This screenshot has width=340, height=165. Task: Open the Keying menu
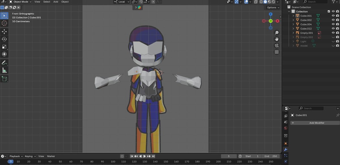pyautogui.click(x=30, y=156)
